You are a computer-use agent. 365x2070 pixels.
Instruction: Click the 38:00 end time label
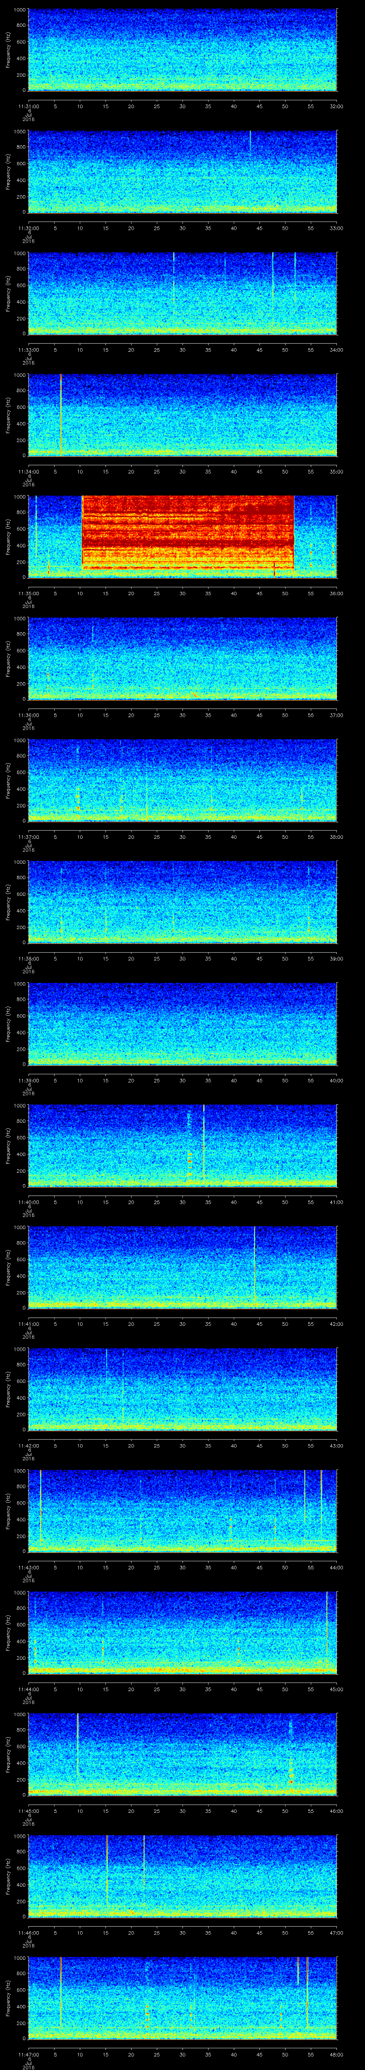coord(336,837)
